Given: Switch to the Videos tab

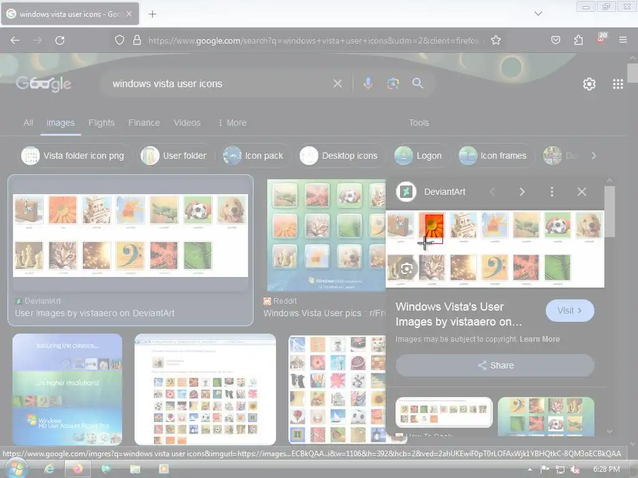Looking at the screenshot, I should 187,123.
